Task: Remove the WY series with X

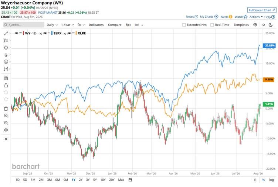Action: coord(41,34)
